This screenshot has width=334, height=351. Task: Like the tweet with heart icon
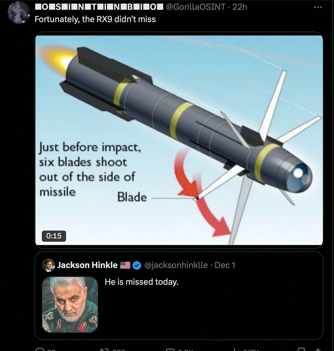tap(170, 350)
